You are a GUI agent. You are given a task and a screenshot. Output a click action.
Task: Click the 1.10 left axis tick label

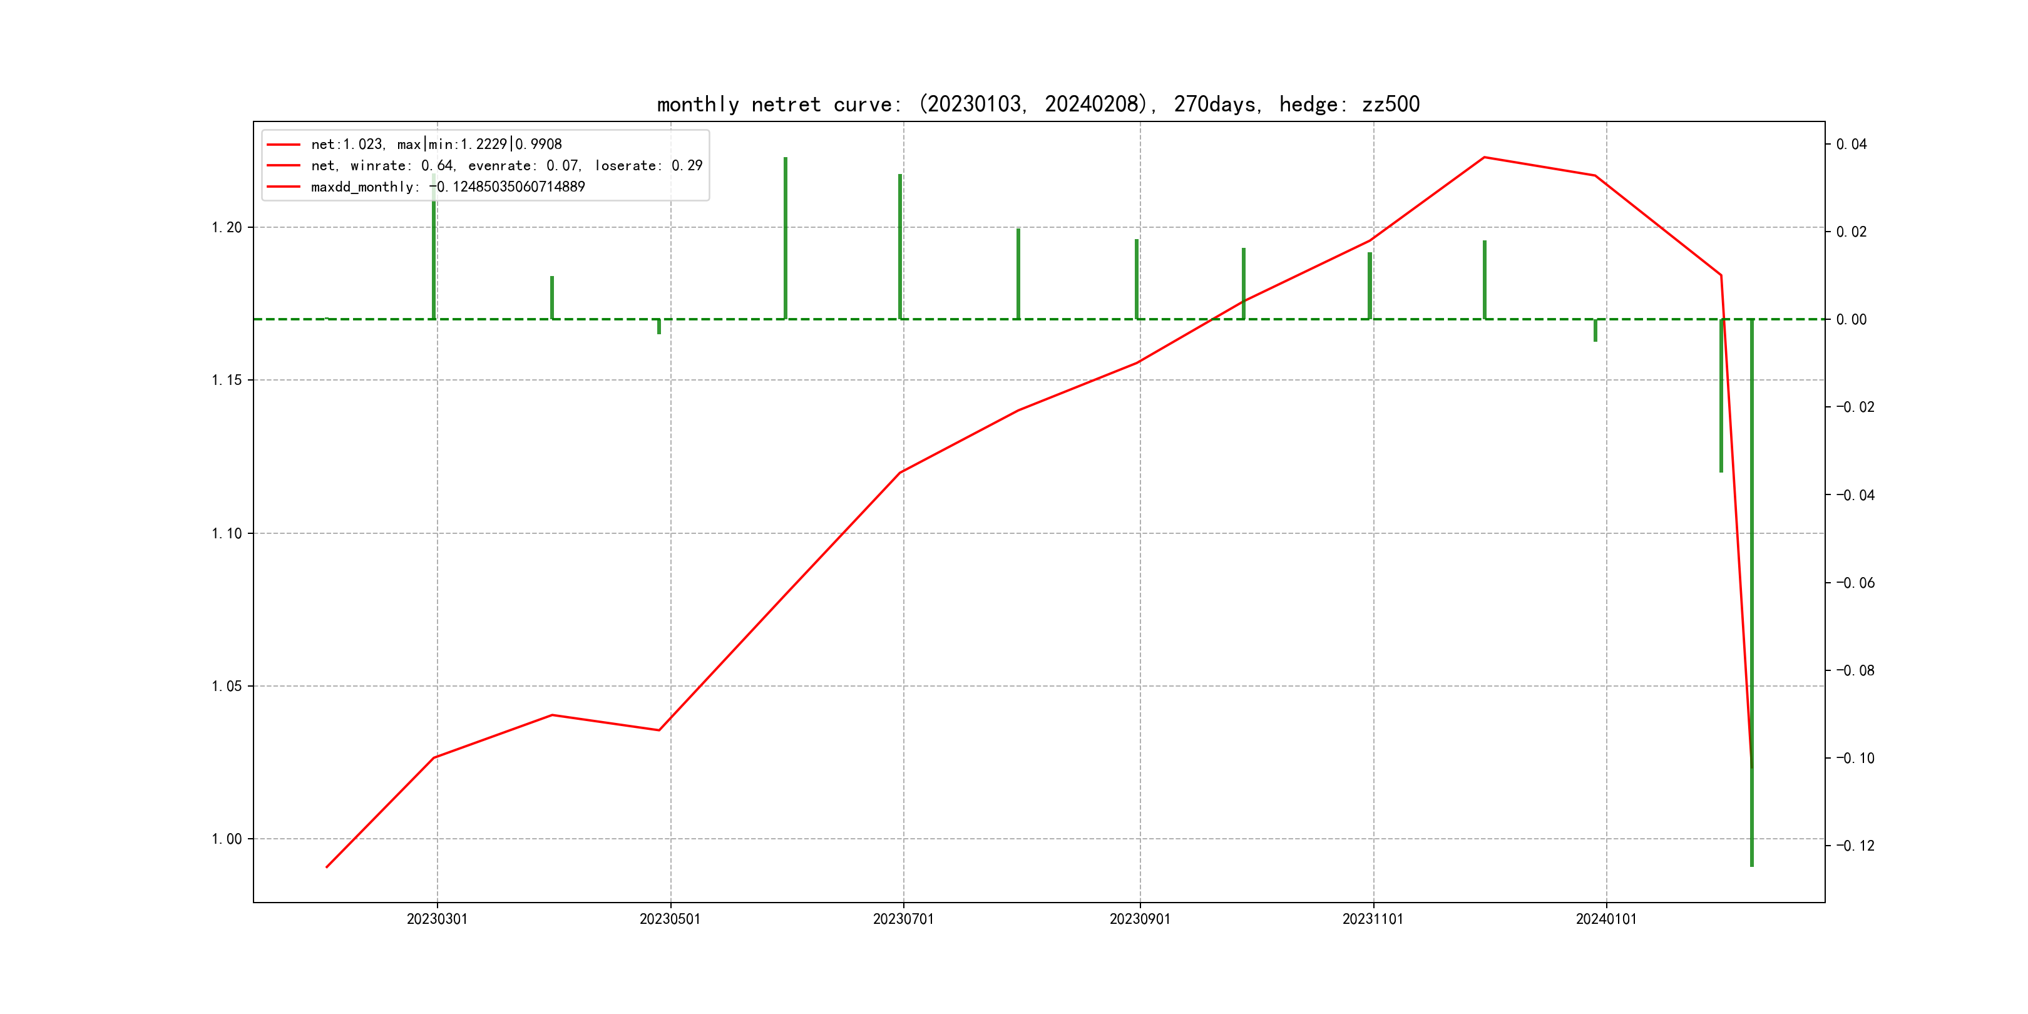coord(227,533)
